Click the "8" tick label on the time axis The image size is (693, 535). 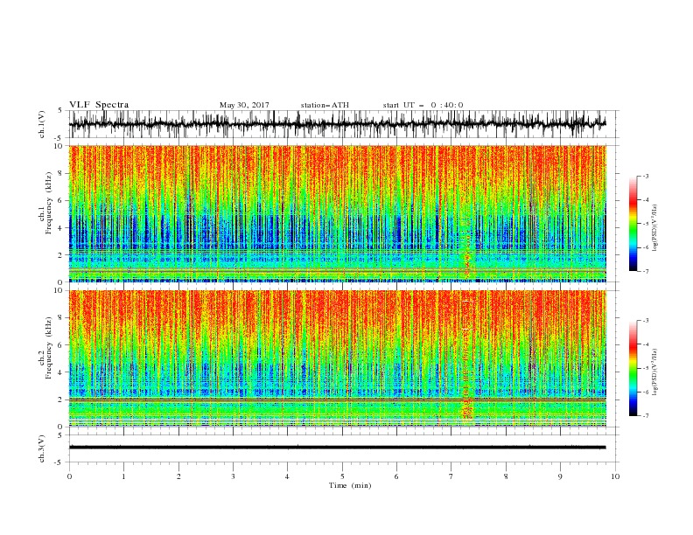pyautogui.click(x=506, y=476)
